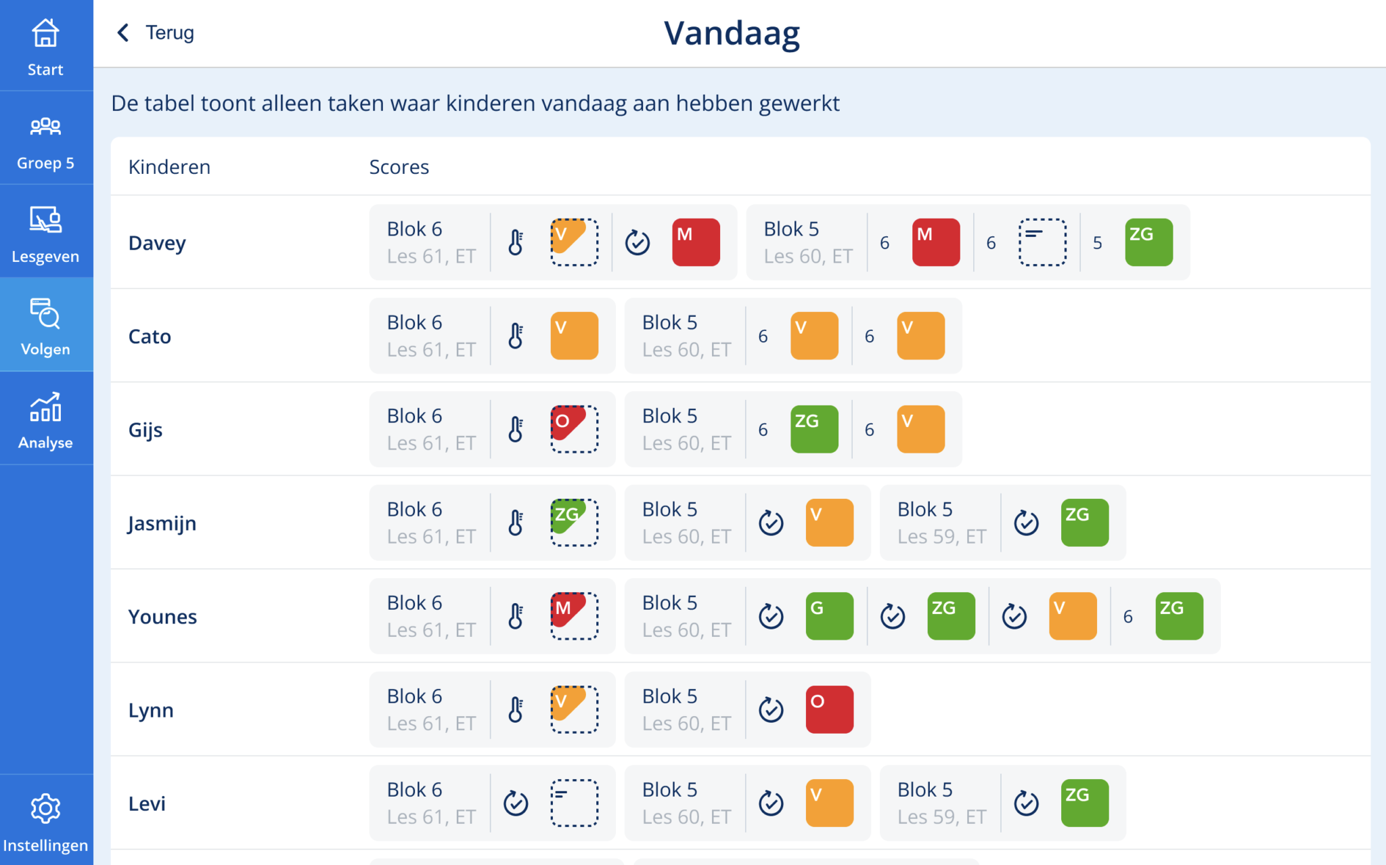1386x865 pixels.
Task: Select Davey's green ZG score tile
Action: [1149, 242]
